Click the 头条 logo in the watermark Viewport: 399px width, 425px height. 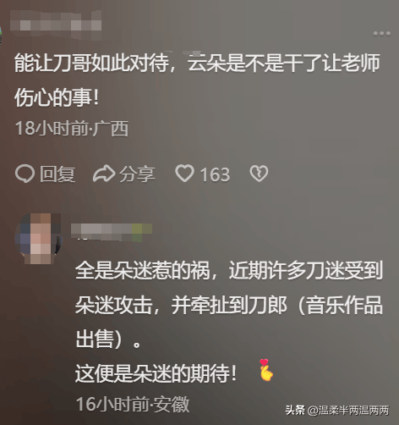pyautogui.click(x=295, y=410)
